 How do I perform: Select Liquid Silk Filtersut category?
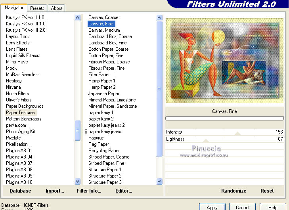pyautogui.click(x=23, y=55)
